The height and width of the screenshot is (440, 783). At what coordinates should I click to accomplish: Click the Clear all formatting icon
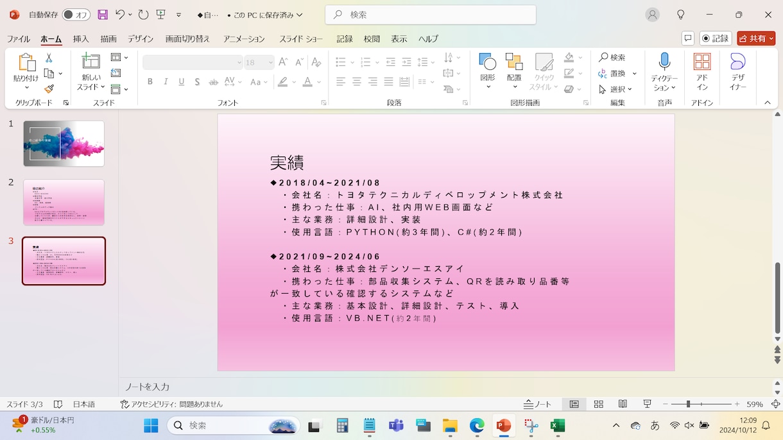tap(316, 62)
